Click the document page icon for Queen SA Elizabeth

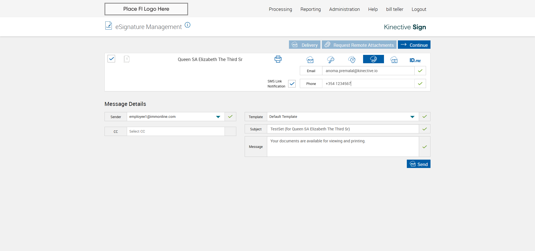pyautogui.click(x=127, y=59)
